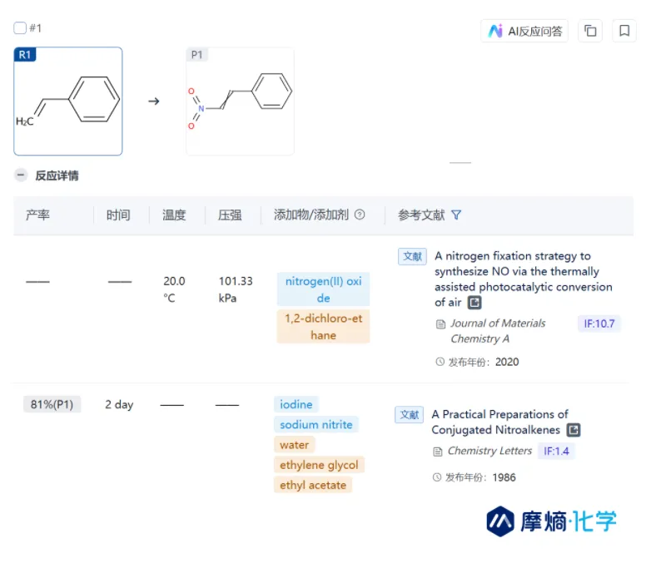Check the reaction #1 checkbox
The width and height of the screenshot is (651, 563).
20,28
